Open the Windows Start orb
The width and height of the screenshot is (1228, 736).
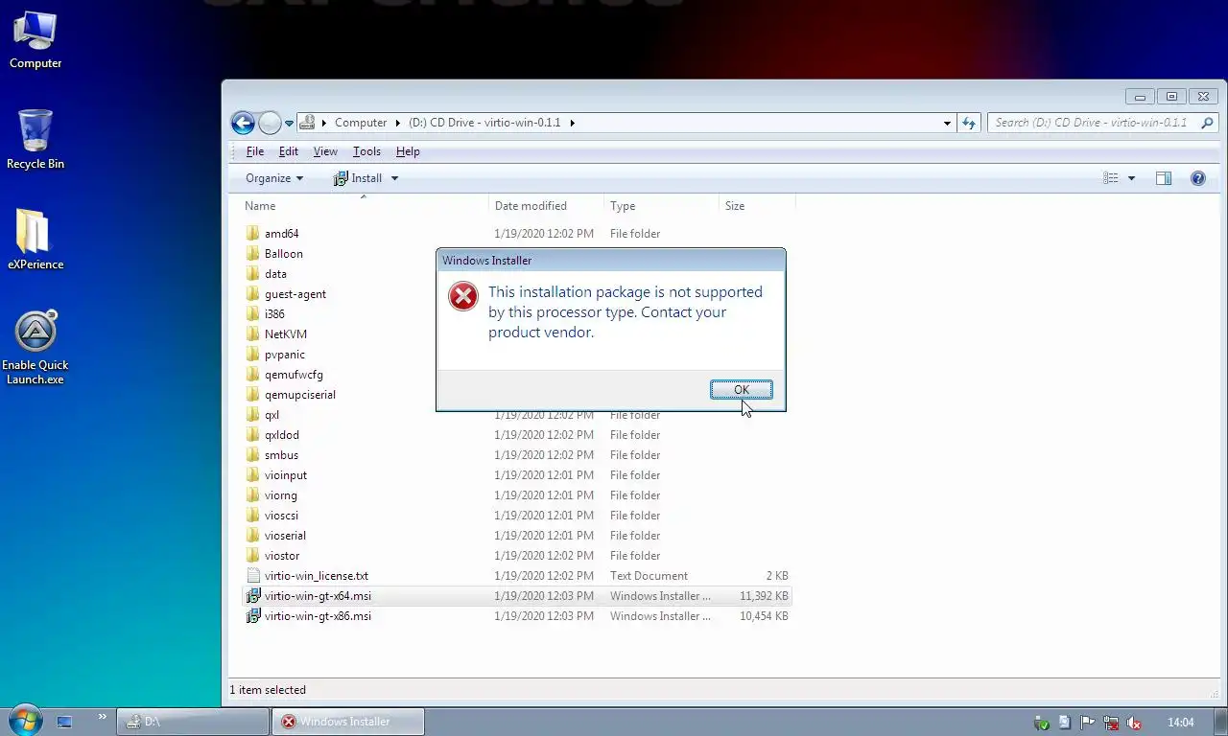tap(24, 721)
